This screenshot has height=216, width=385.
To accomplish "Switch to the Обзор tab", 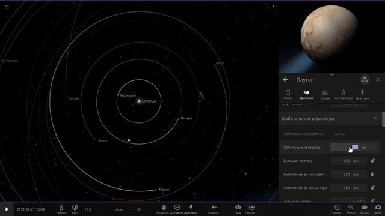I will tap(288, 95).
